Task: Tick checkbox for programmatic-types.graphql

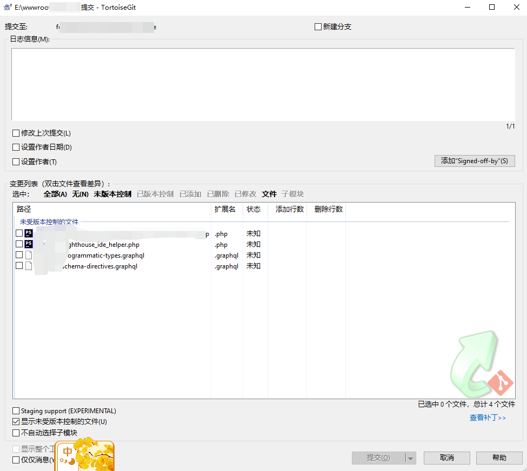Action: (19, 254)
